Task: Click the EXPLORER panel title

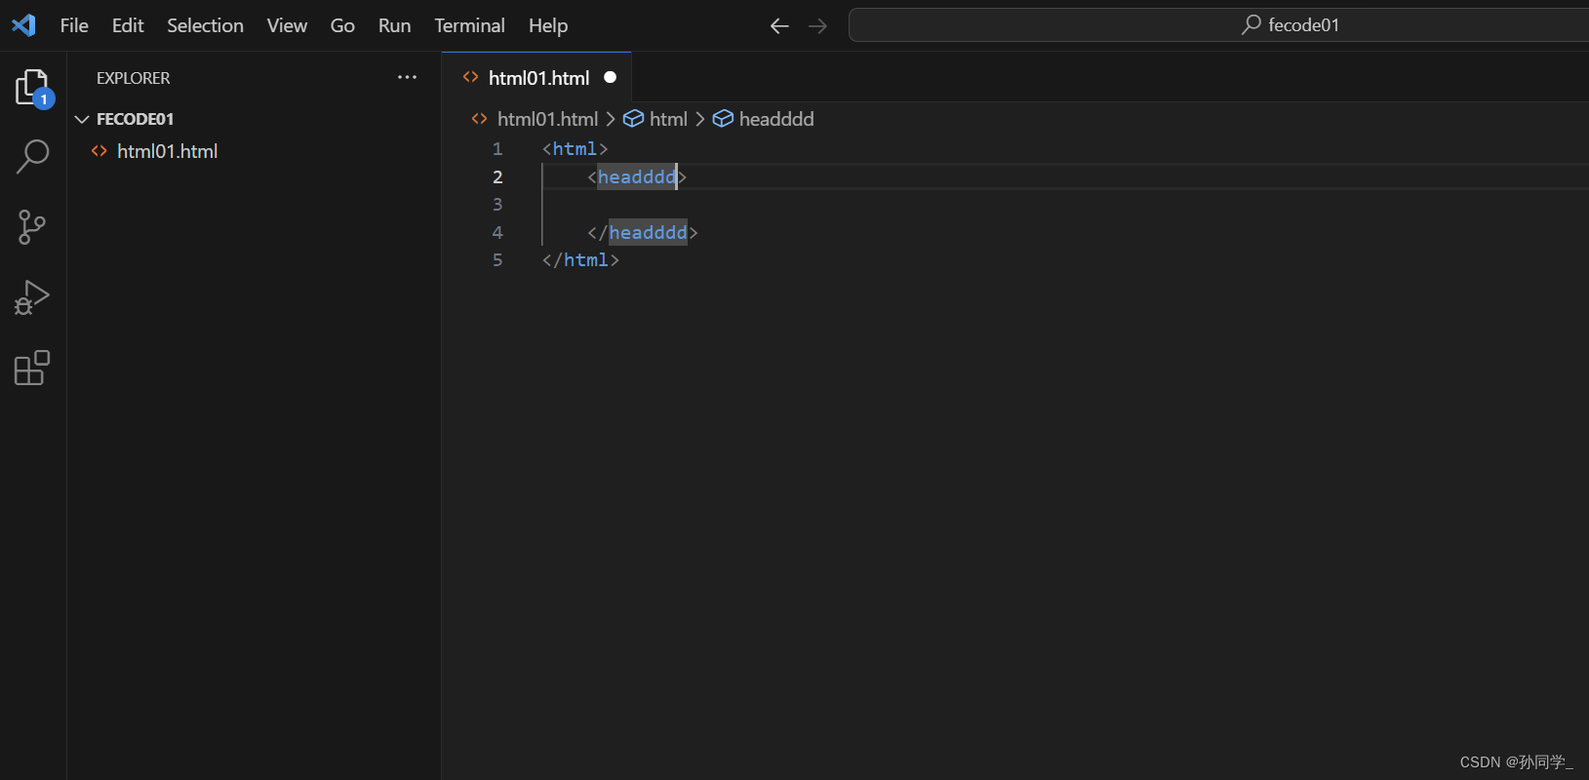Action: click(x=133, y=78)
